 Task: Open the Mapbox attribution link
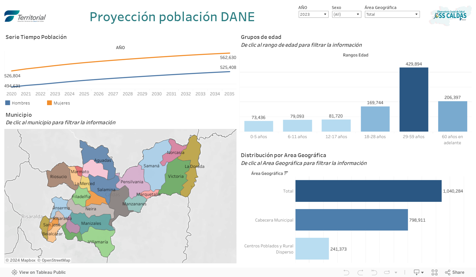coord(20,260)
